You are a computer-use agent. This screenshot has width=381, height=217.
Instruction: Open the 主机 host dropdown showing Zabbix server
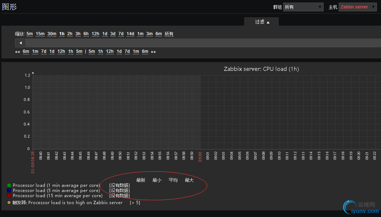(358, 7)
